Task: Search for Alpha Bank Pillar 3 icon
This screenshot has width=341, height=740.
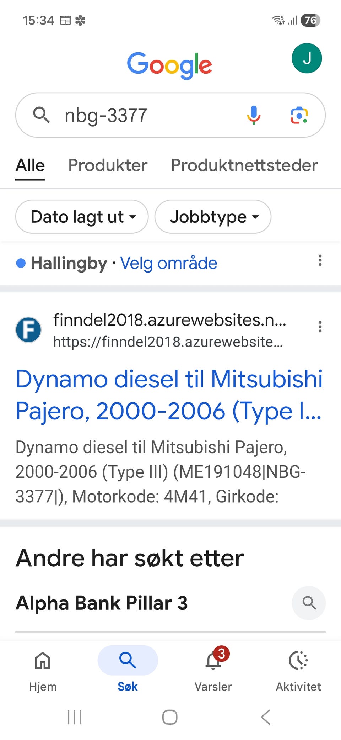Action: pyautogui.click(x=309, y=603)
